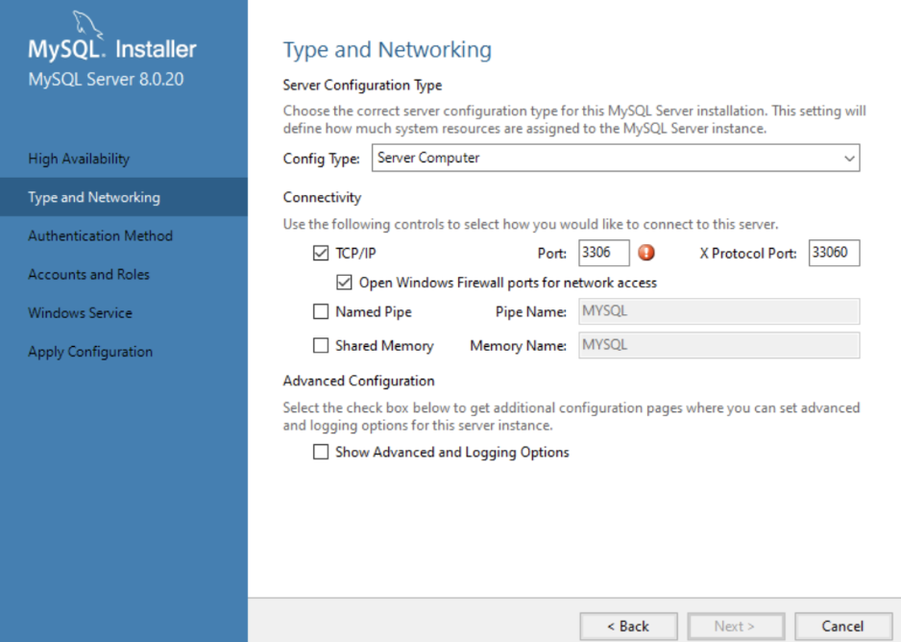Click the Config Type dropdown arrow

[849, 158]
